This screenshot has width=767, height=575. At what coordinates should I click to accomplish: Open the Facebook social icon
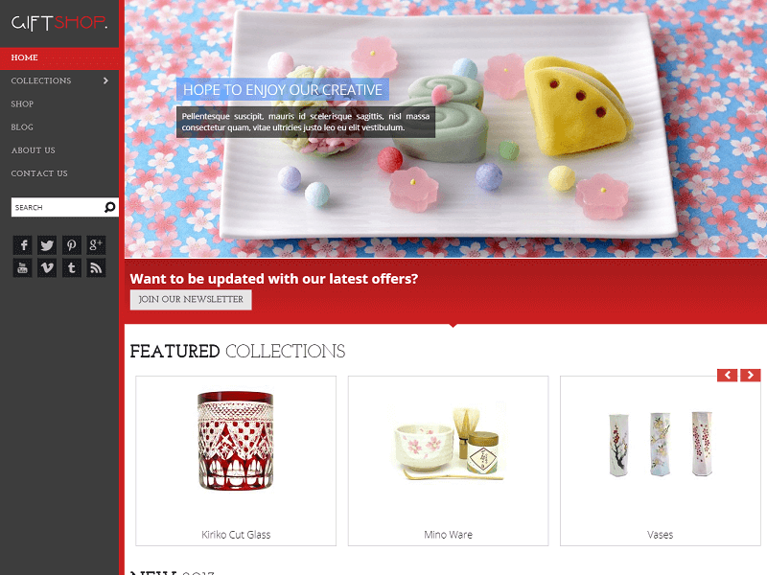click(22, 245)
